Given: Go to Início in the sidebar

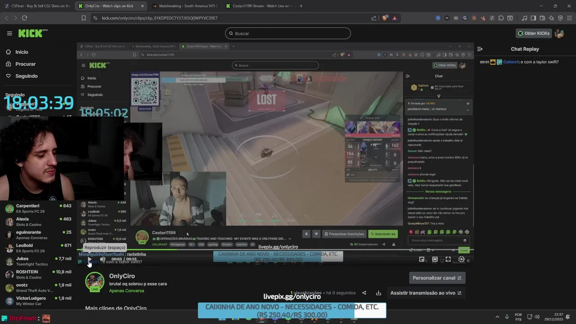Looking at the screenshot, I should pyautogui.click(x=22, y=52).
